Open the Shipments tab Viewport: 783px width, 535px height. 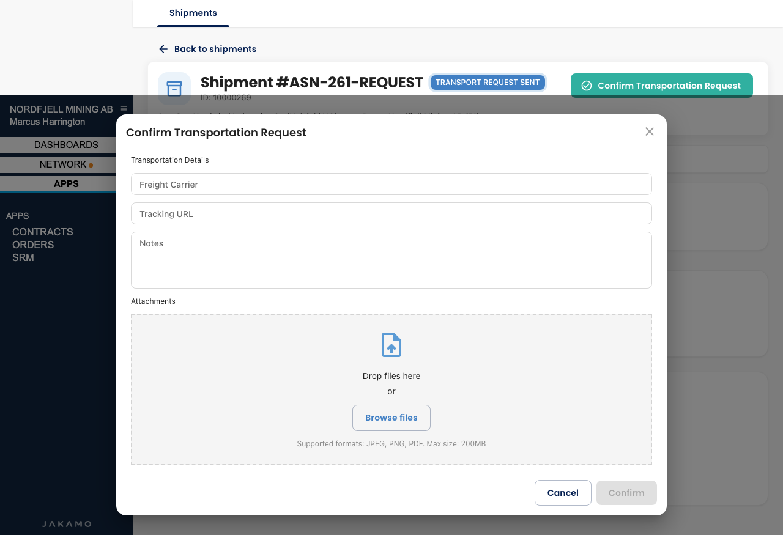pyautogui.click(x=193, y=13)
